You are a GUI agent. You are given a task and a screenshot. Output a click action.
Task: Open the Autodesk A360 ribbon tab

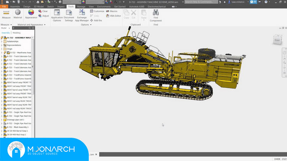[137, 6]
